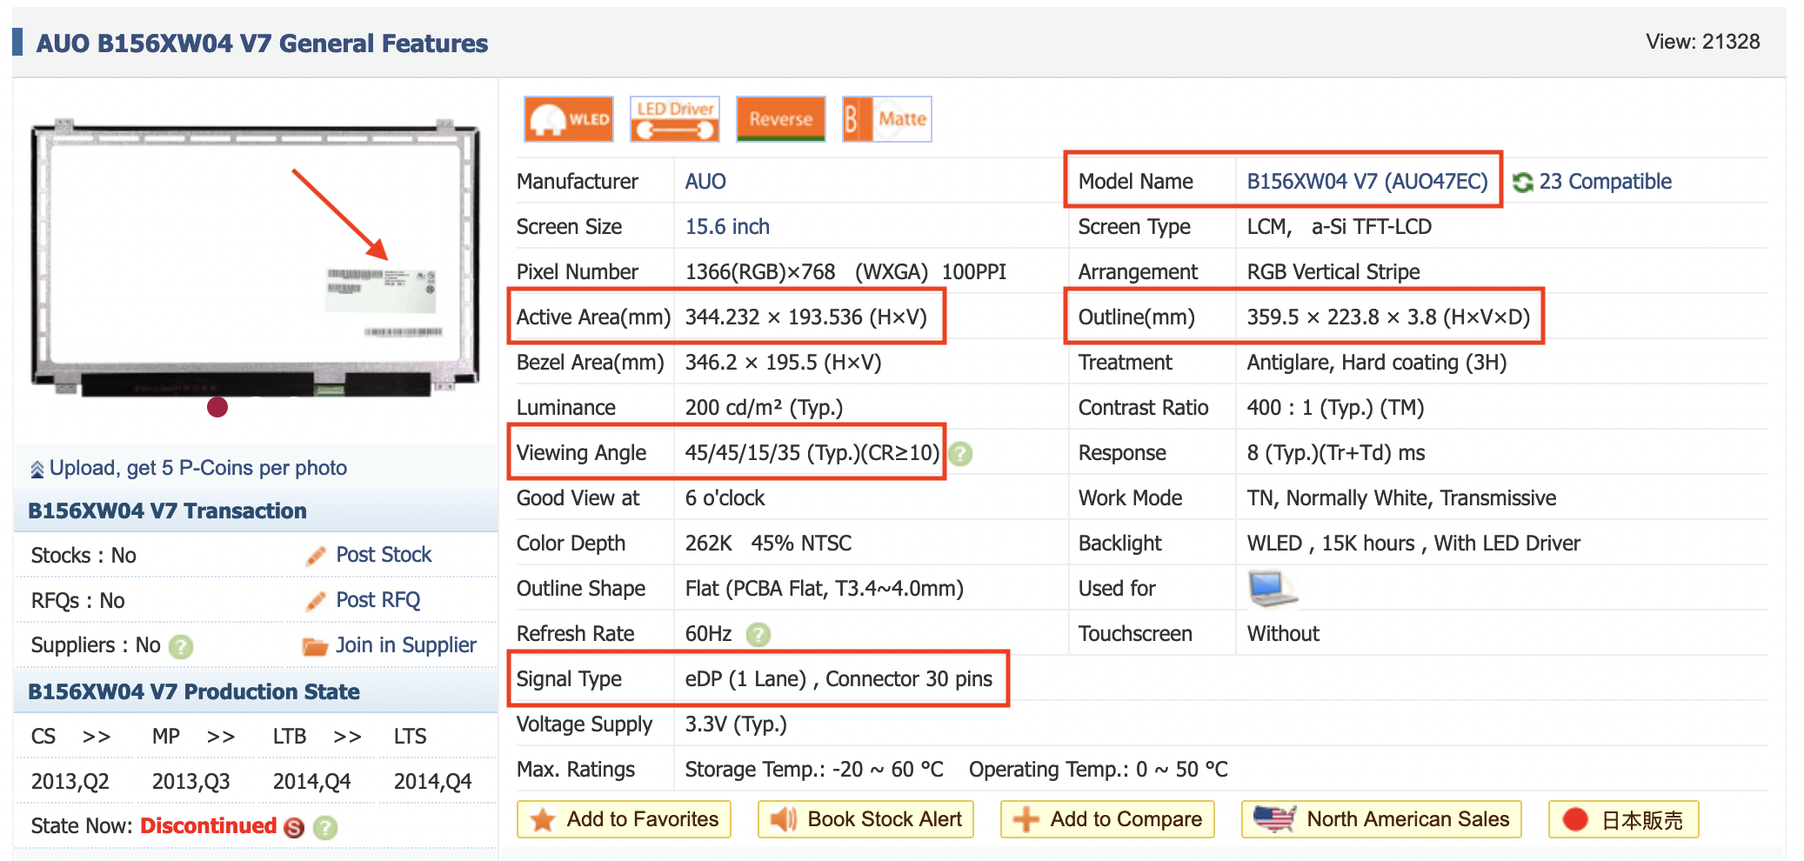Click the 6 o'clock good view value
The height and width of the screenshot is (861, 1804).
pos(725,497)
